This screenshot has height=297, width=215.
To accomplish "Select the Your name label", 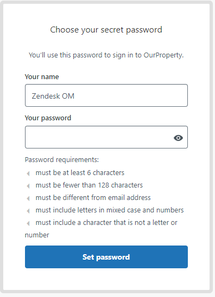I will [x=42, y=77].
